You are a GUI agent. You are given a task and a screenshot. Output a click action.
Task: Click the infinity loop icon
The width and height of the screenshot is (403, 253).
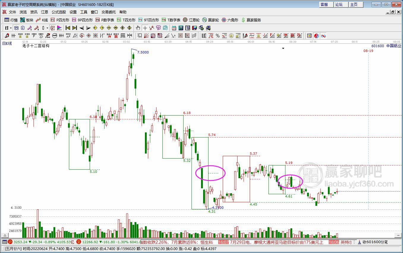point(323,36)
